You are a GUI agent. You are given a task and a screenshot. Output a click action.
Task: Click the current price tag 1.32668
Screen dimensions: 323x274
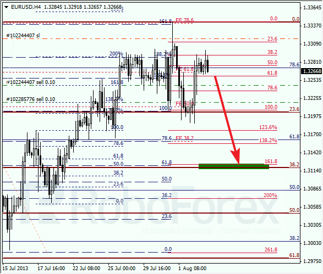pyautogui.click(x=312, y=71)
